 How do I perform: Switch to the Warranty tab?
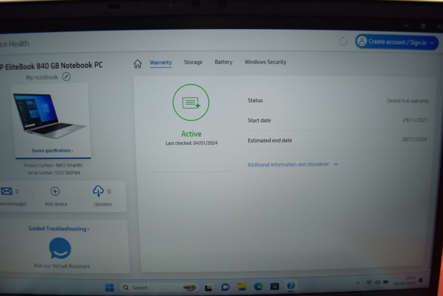click(161, 63)
